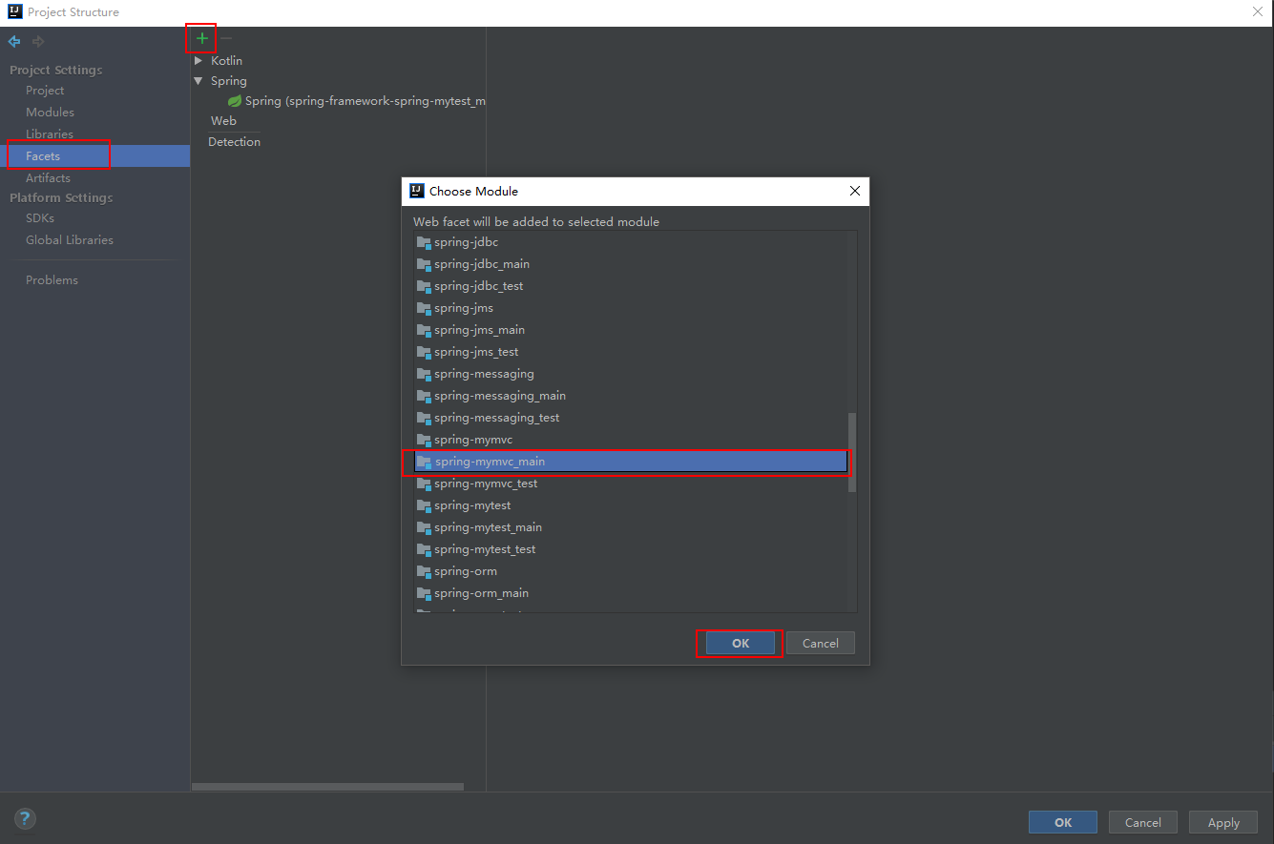The width and height of the screenshot is (1274, 844).
Task: Open Global Libraries settings
Action: [x=70, y=240]
